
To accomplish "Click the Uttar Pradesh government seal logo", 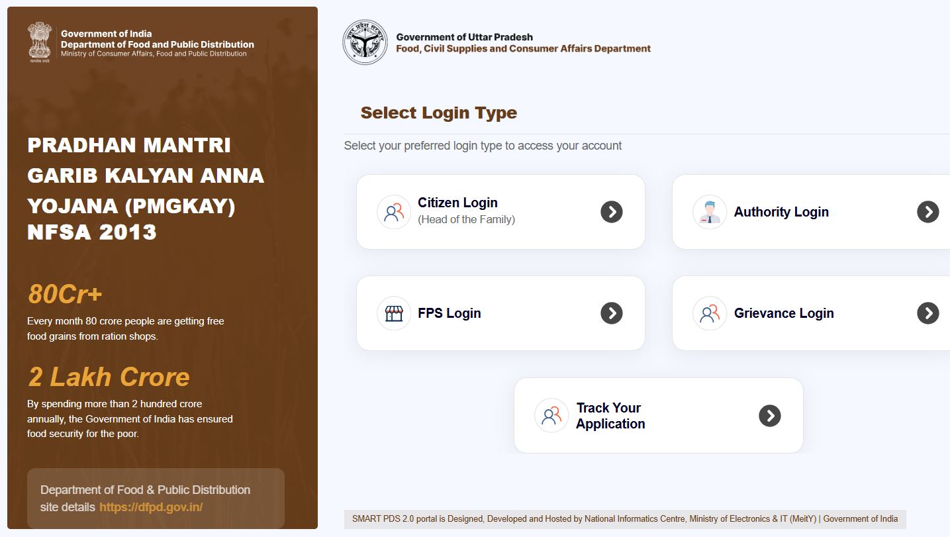I will (x=365, y=42).
